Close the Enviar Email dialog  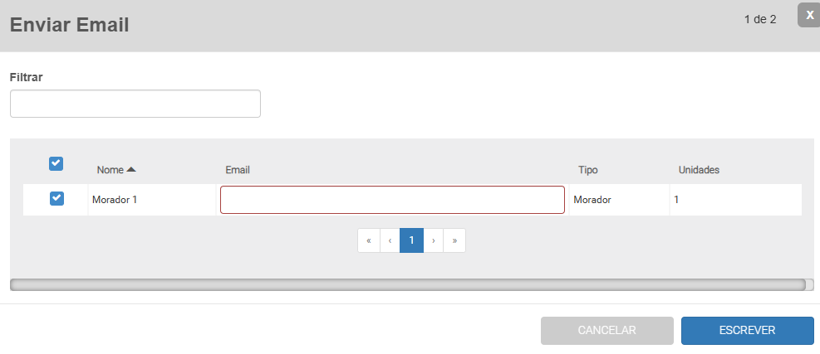tap(809, 14)
